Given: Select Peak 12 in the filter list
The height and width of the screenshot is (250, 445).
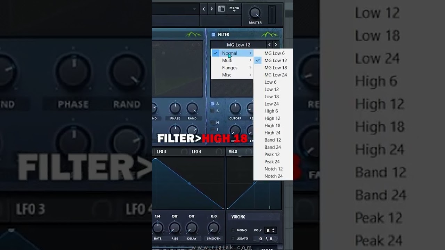Looking at the screenshot, I should click(273, 155).
